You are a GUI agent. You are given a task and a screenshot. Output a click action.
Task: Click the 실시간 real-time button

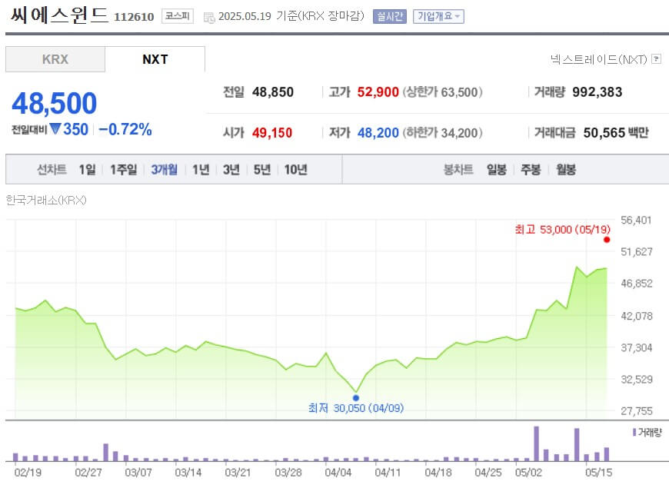coord(391,15)
